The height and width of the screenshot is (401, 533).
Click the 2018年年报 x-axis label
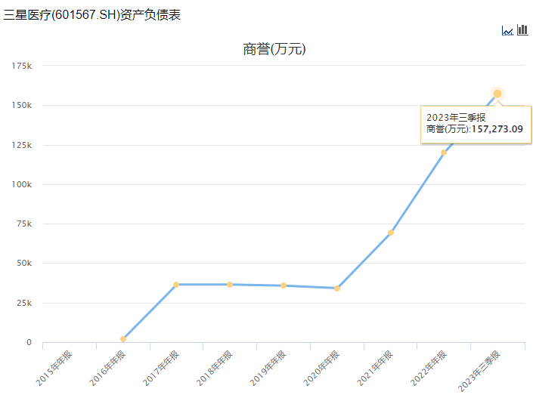point(215,368)
